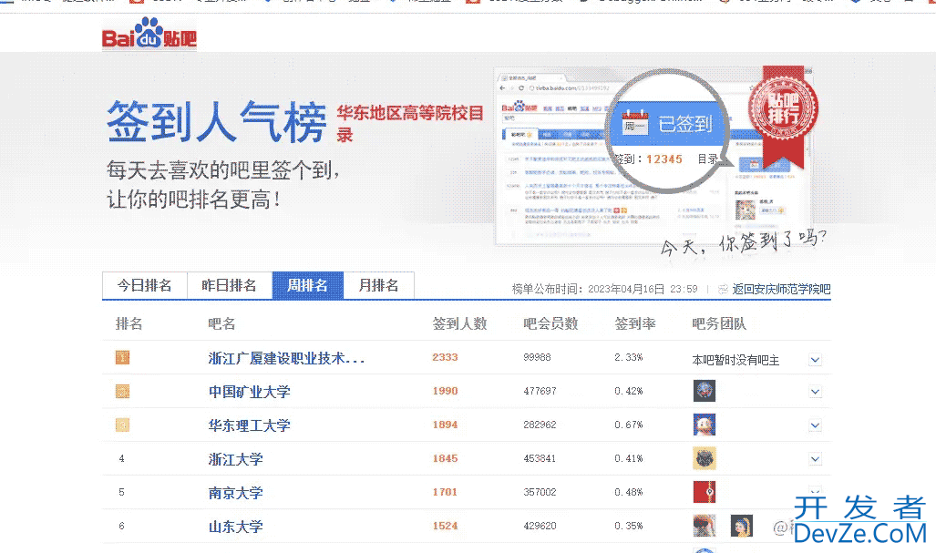
Task: Click member count 282962
Action: pyautogui.click(x=540, y=425)
